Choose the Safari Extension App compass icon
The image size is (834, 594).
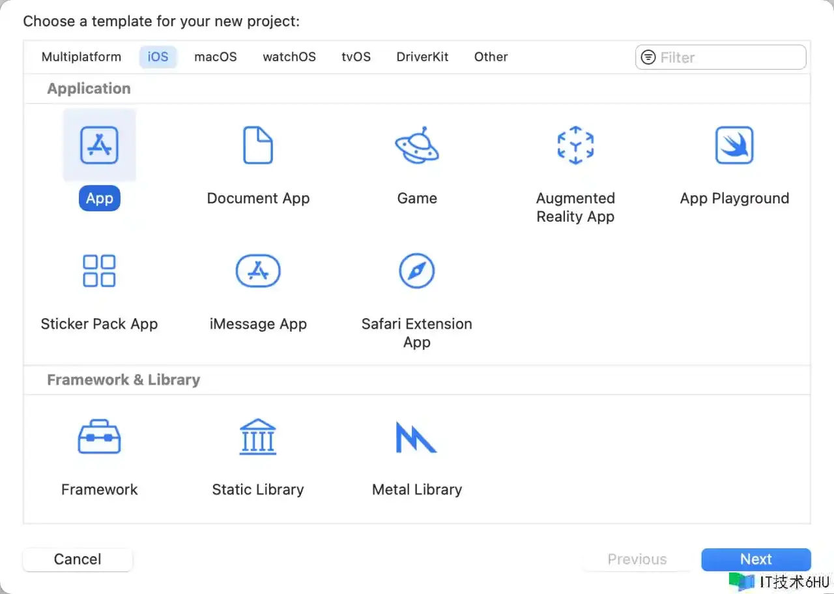[x=417, y=271]
